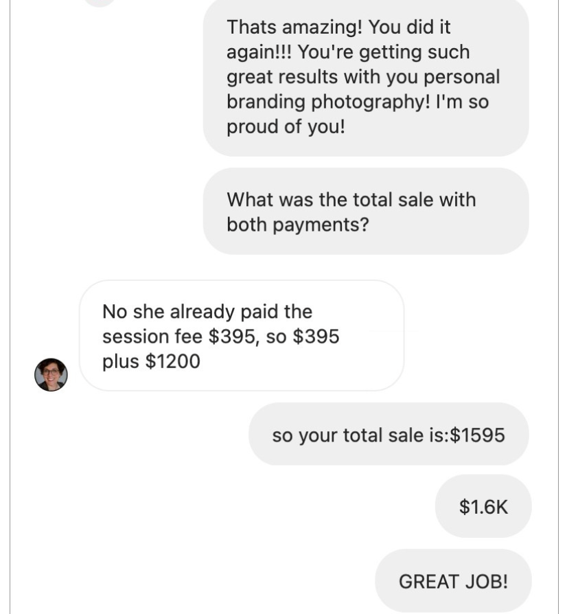Click the 'No she already paid' received message
The width and height of the screenshot is (567, 614).
click(241, 336)
